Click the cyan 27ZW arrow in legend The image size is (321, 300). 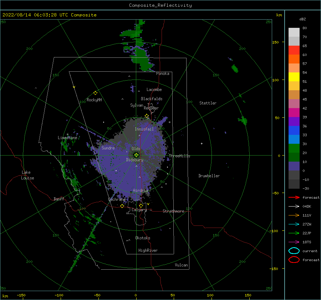pos(294,224)
